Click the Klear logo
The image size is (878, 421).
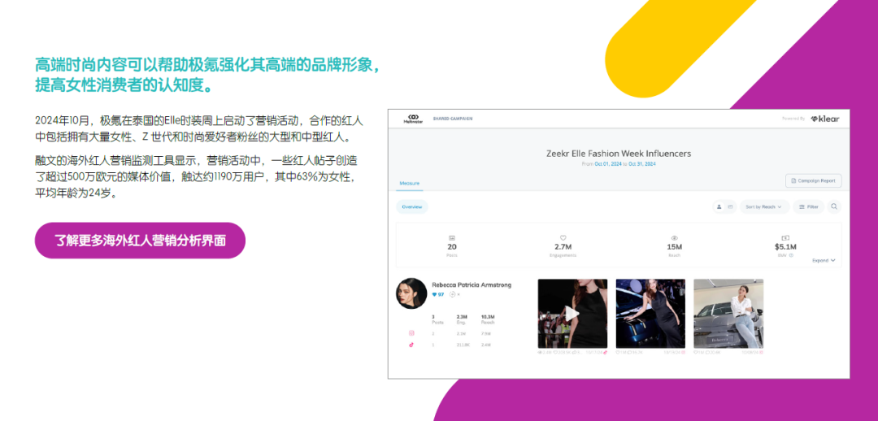click(x=825, y=119)
